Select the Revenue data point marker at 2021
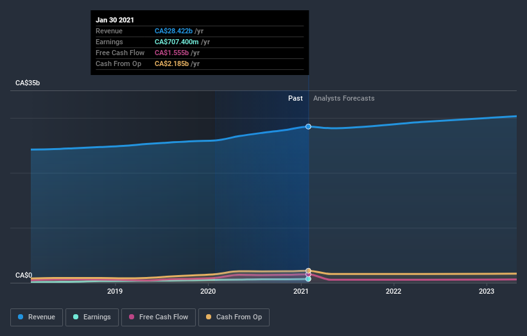The height and width of the screenshot is (336, 527). click(x=308, y=126)
